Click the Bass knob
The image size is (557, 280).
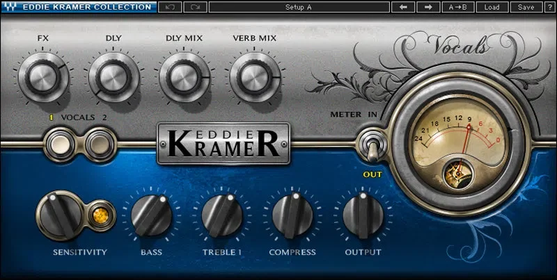151,215
